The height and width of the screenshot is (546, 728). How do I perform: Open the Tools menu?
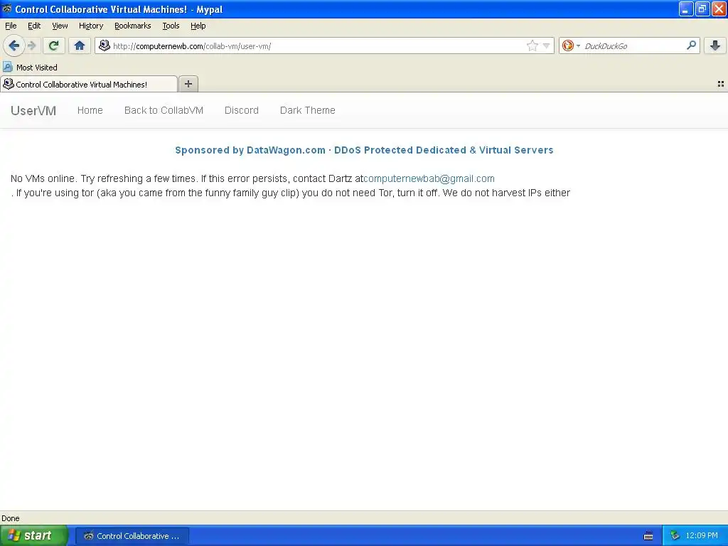pos(171,26)
